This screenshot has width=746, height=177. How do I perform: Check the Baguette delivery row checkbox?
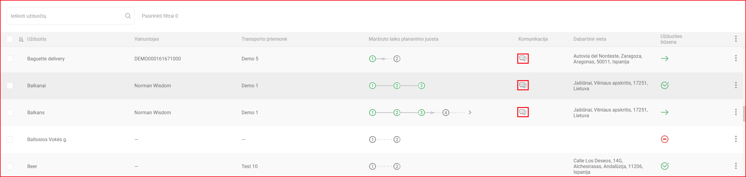point(10,59)
